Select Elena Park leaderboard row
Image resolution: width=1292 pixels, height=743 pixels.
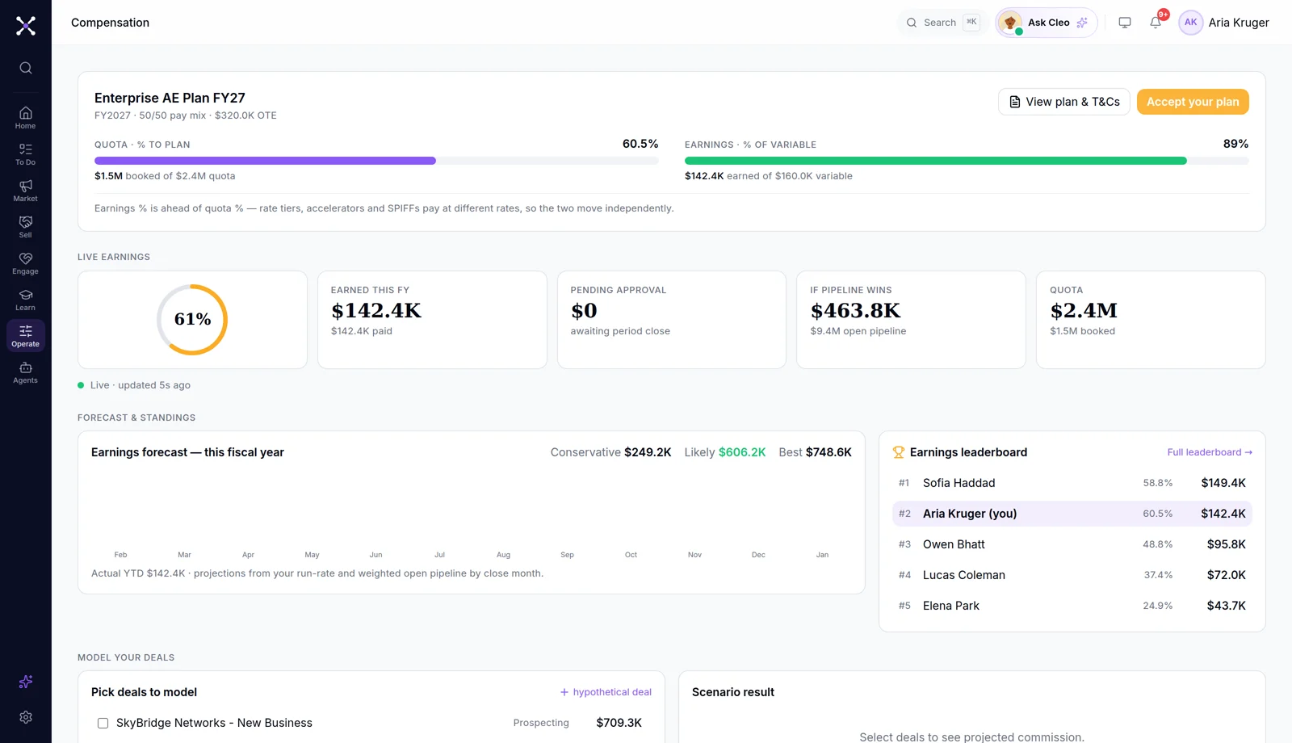pos(1072,606)
